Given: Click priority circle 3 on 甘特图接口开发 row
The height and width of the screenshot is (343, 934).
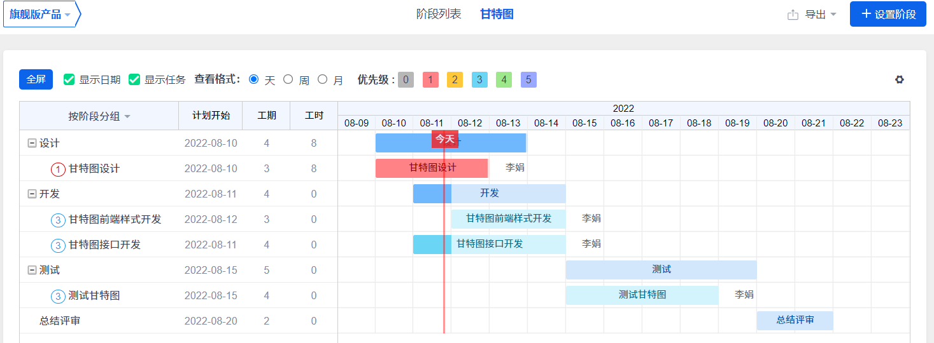Looking at the screenshot, I should (x=59, y=245).
